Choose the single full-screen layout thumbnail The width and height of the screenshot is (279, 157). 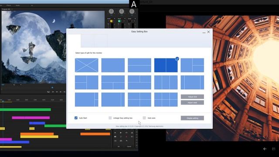pos(113,65)
